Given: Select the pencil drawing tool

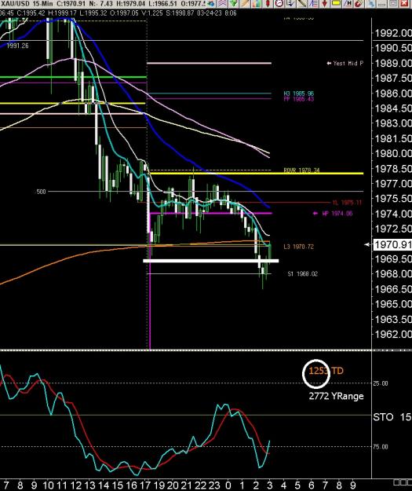Looking at the screenshot, I should [x=245, y=3].
